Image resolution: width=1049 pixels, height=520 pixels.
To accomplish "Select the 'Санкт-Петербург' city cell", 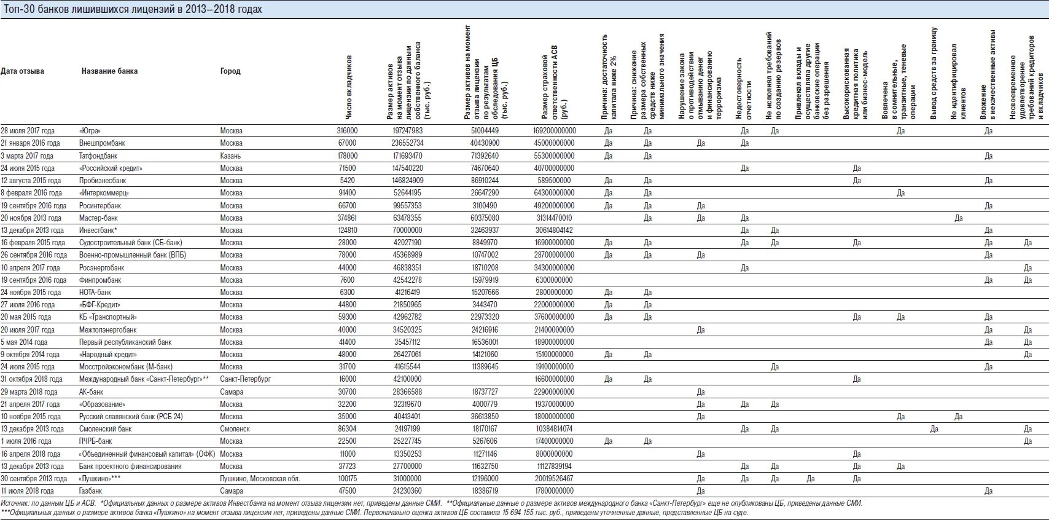I will tap(246, 379).
